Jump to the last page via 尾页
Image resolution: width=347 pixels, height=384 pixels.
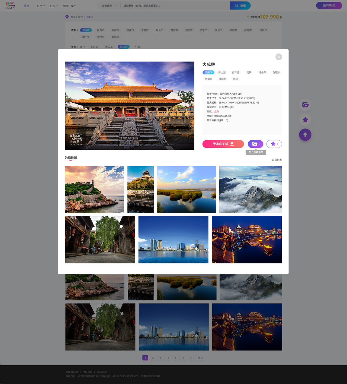[200, 358]
